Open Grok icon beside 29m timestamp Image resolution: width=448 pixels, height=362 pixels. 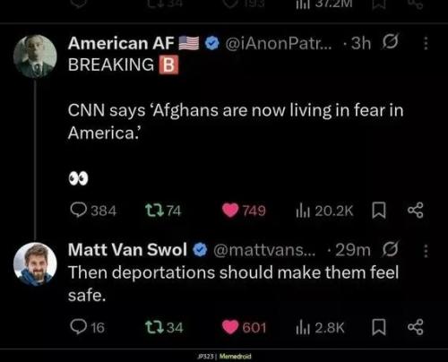coord(390,249)
